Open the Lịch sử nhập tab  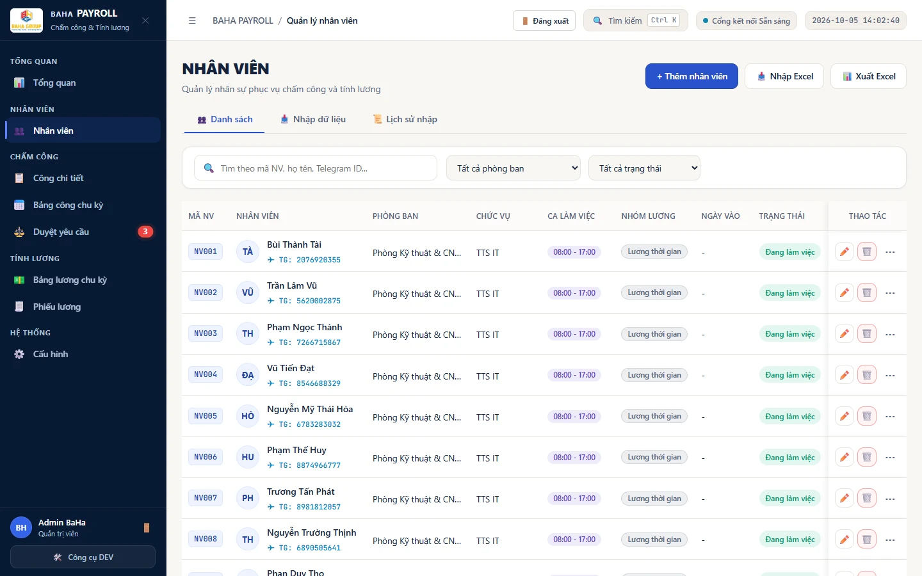(x=405, y=119)
